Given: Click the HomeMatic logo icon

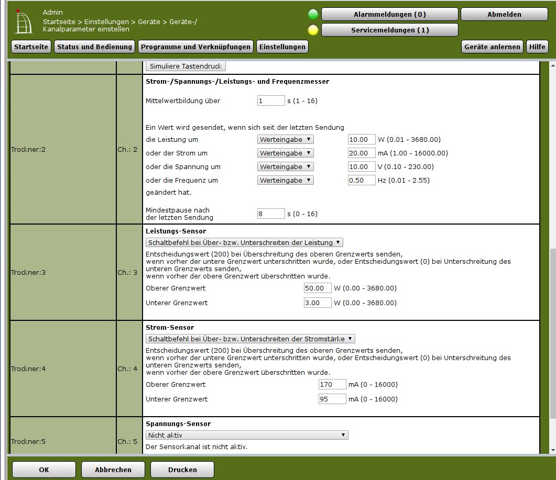Looking at the screenshot, I should [24, 22].
